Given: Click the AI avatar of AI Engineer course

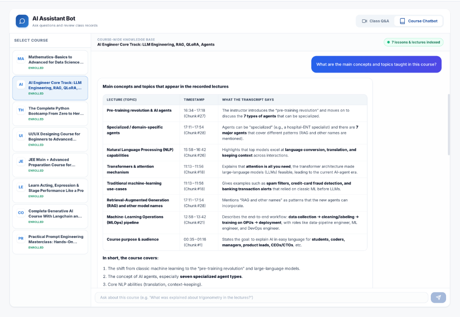Looking at the screenshot, I should pos(21,84).
